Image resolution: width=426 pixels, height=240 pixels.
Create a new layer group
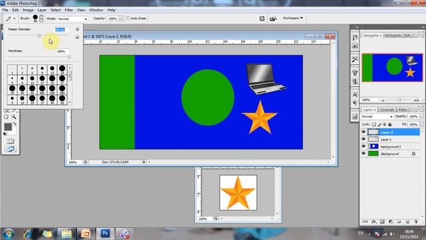[399, 222]
